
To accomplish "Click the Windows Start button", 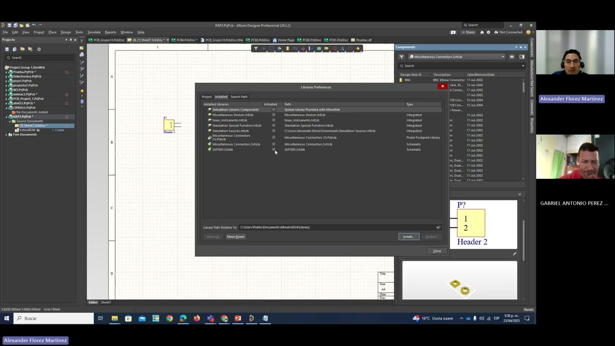I will click(x=7, y=318).
